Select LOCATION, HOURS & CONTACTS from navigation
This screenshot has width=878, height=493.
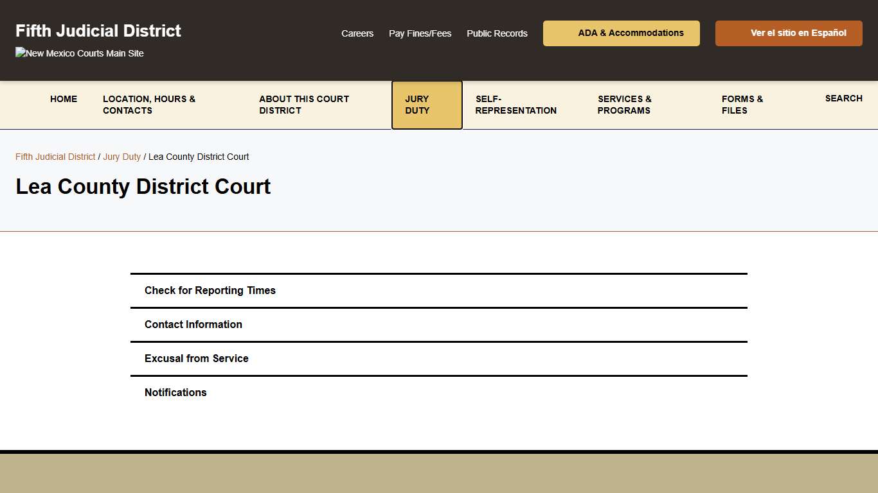point(149,105)
